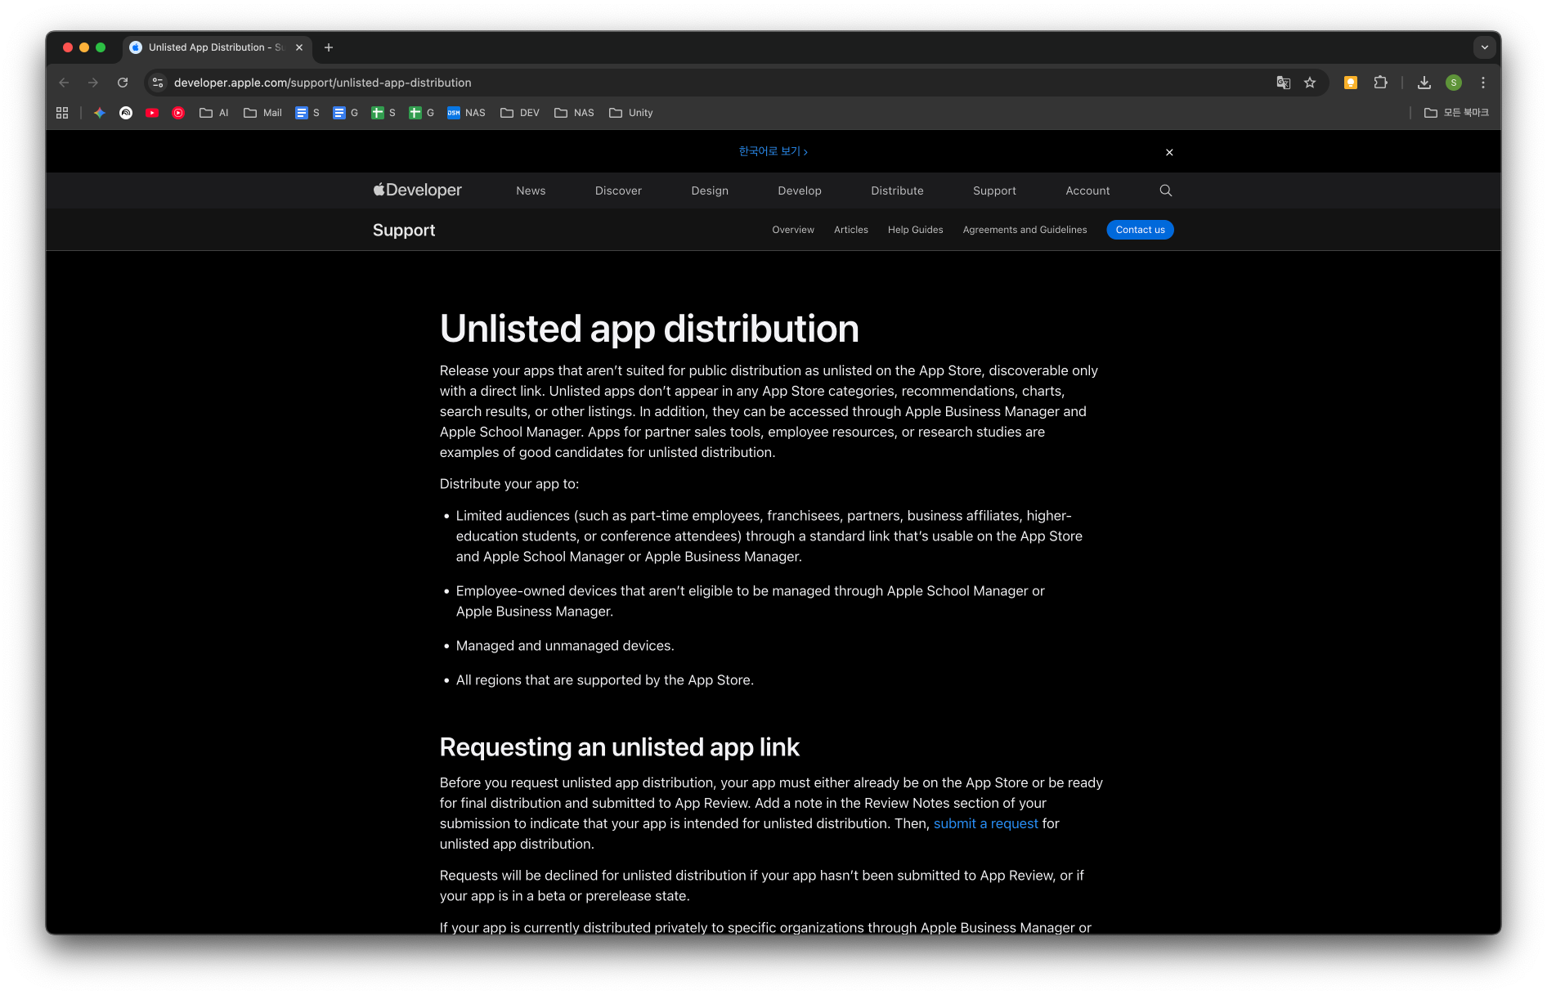Click the Google Translate icon
This screenshot has width=1547, height=995.
pos(1283,83)
